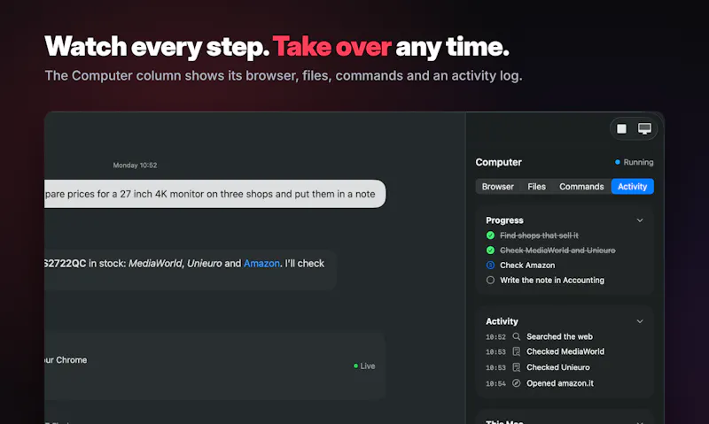Click the 'Searched the web' activity entry

pos(559,336)
